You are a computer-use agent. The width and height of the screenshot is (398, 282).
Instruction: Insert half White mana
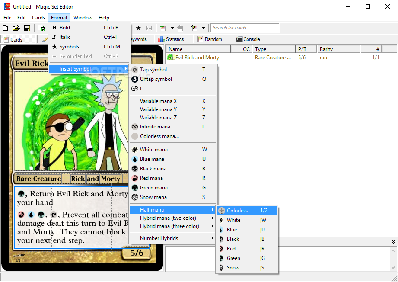[x=247, y=220]
